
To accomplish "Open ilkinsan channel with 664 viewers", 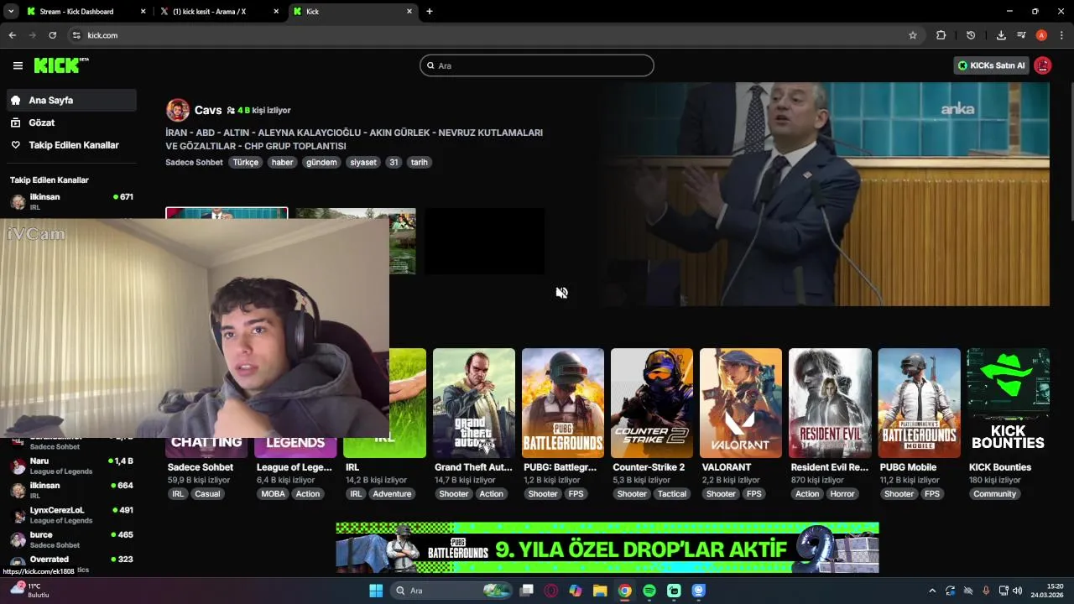I will pyautogui.click(x=71, y=490).
